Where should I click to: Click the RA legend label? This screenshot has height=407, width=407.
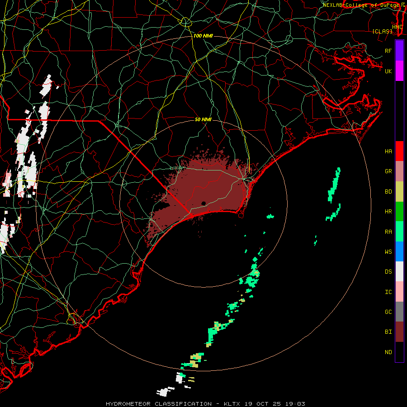click(388, 232)
